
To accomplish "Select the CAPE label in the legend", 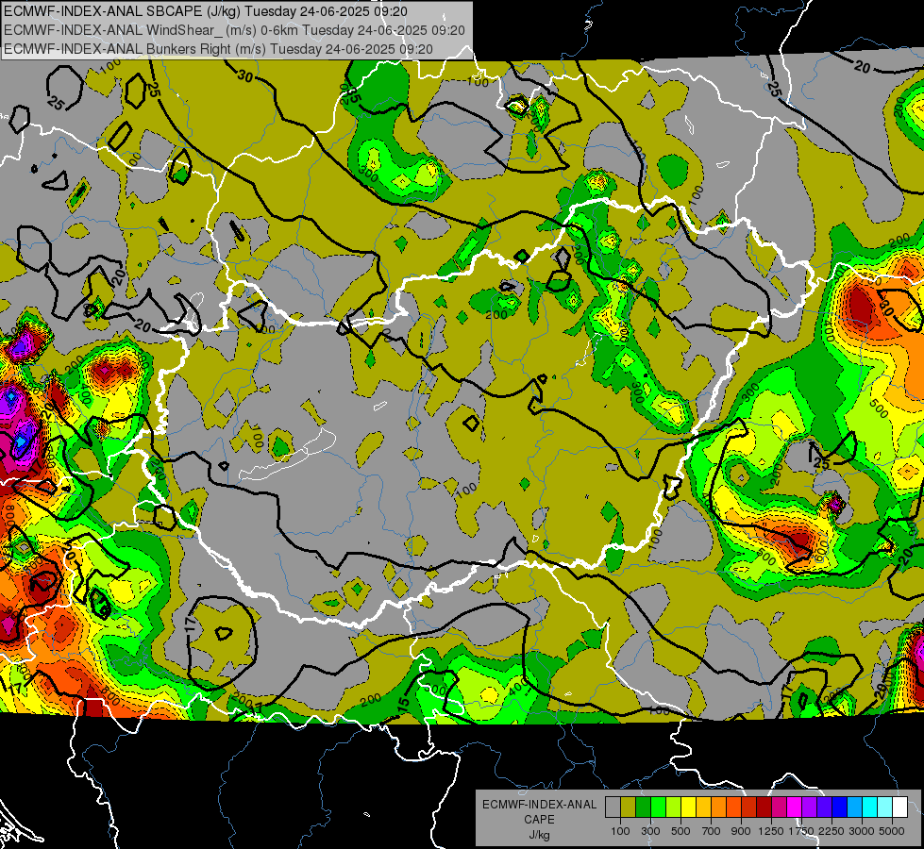I will (x=539, y=819).
